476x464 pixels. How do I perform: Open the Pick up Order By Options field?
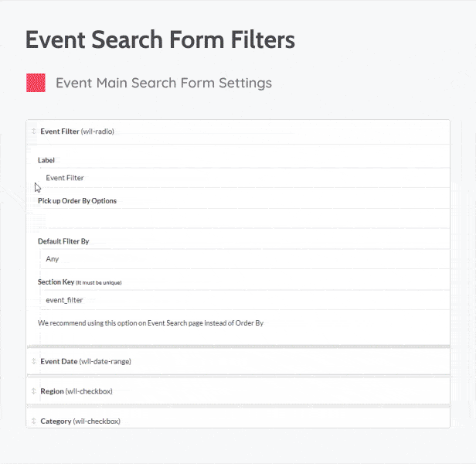[243, 218]
